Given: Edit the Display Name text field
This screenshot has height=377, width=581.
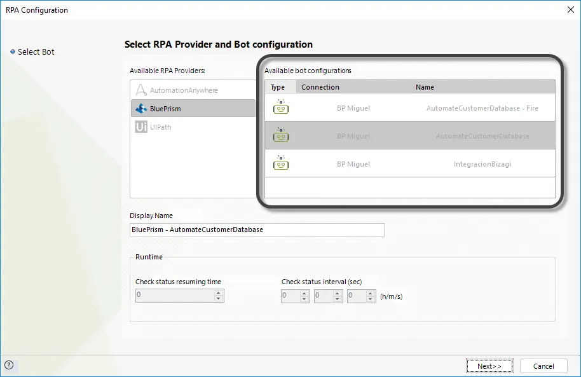Looking at the screenshot, I should (257, 230).
